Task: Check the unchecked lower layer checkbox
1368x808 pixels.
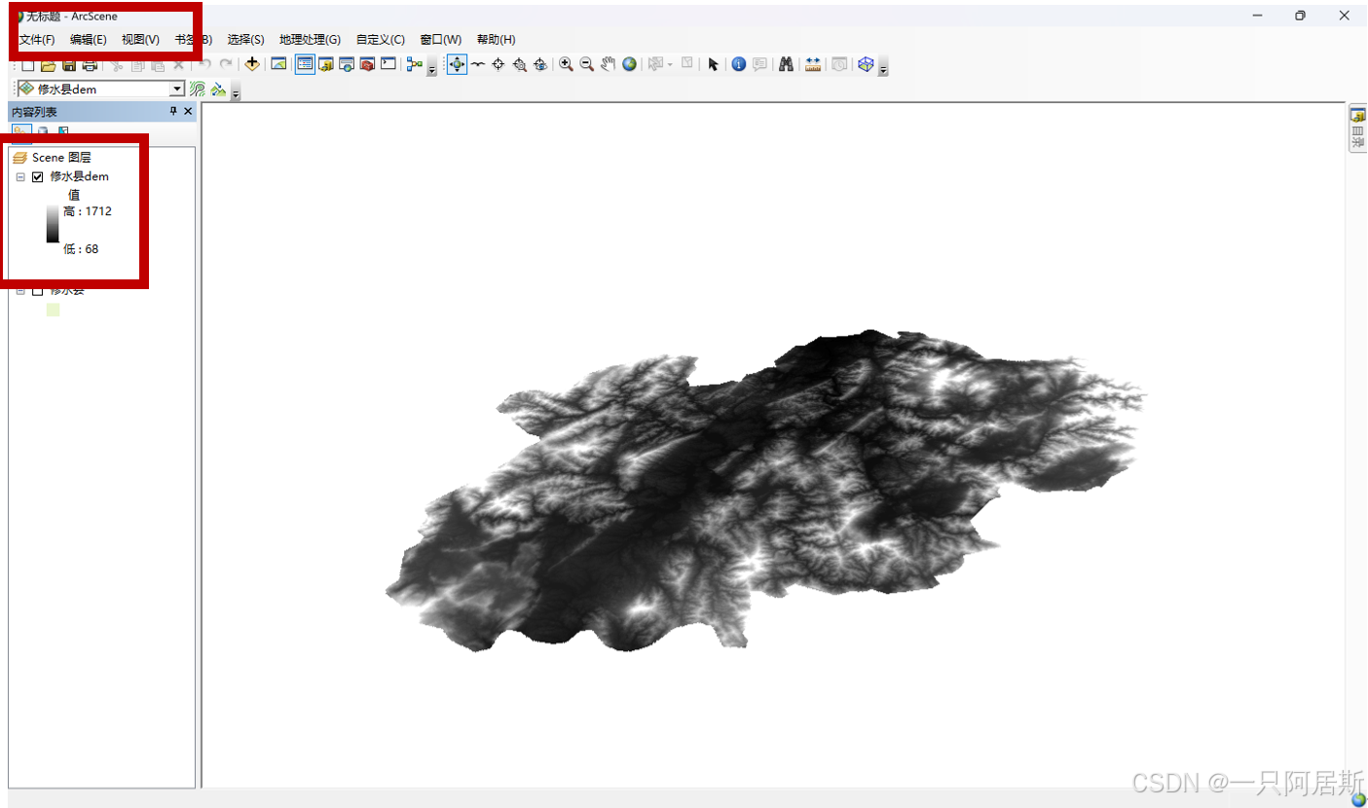Action: 37,290
